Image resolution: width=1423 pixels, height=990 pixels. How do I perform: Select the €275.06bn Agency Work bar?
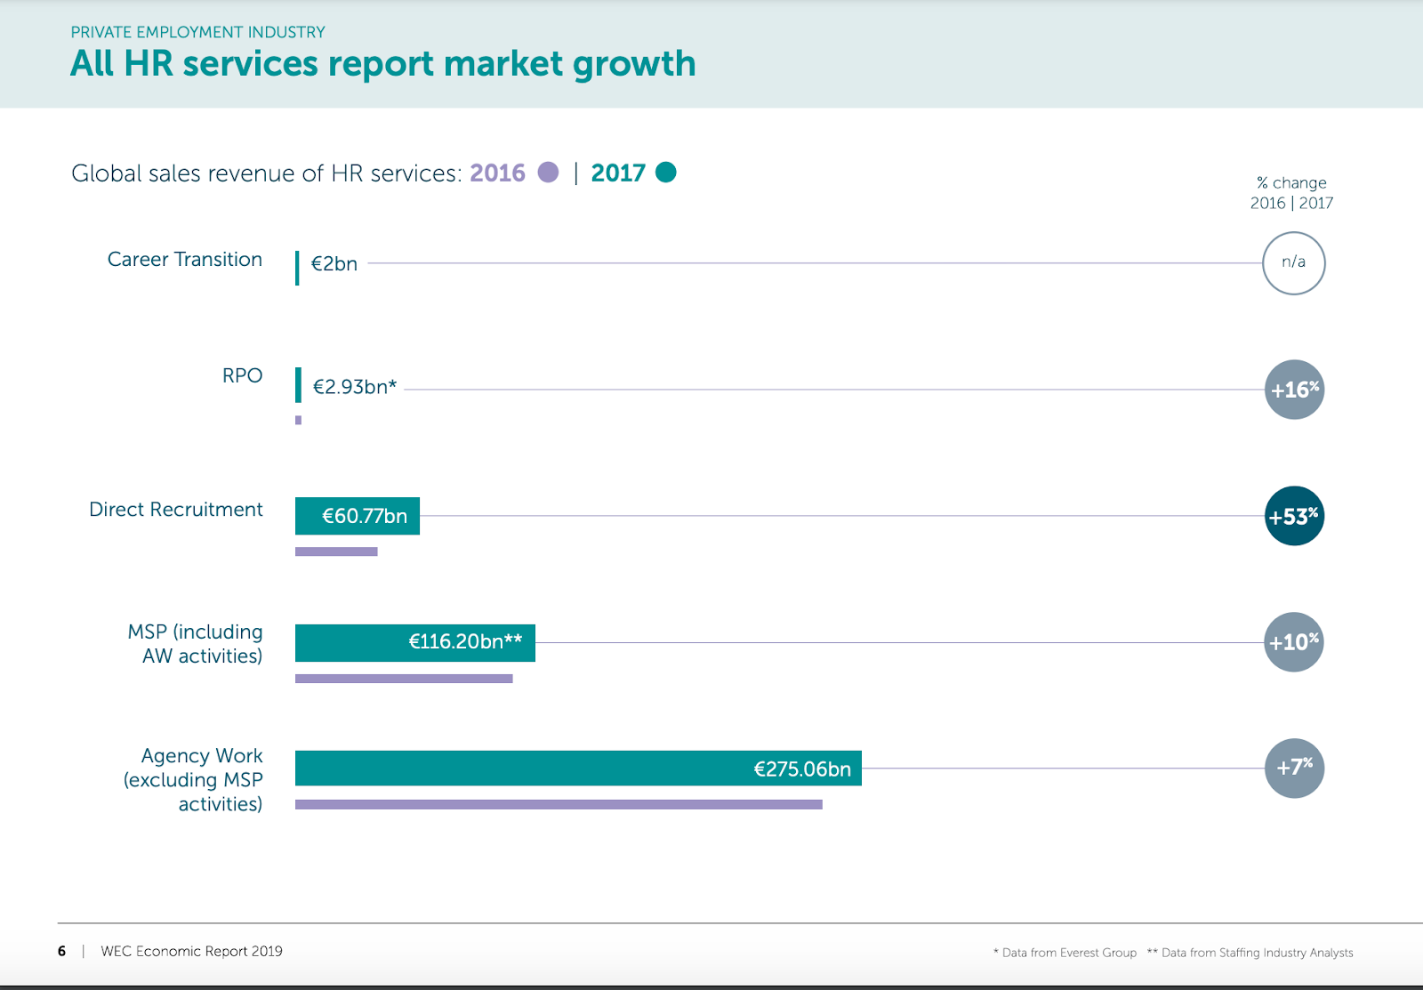pyautogui.click(x=578, y=769)
